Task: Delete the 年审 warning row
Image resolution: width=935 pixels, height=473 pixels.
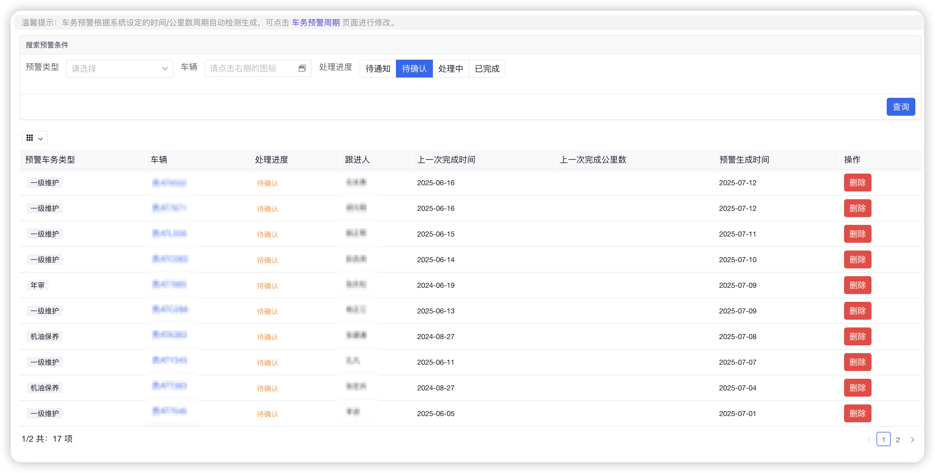Action: (857, 285)
